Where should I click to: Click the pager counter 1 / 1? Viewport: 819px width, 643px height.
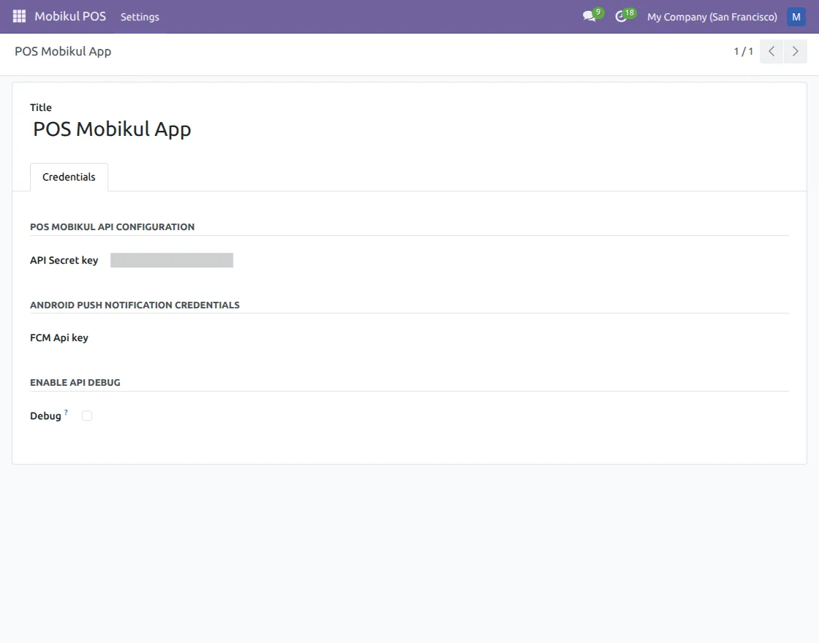tap(743, 51)
